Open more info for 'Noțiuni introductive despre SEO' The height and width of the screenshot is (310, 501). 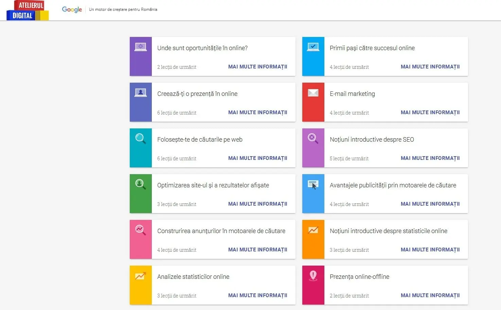click(x=430, y=158)
